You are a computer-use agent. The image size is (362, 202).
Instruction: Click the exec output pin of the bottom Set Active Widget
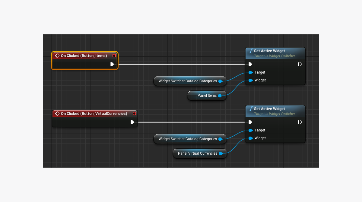pyautogui.click(x=300, y=122)
